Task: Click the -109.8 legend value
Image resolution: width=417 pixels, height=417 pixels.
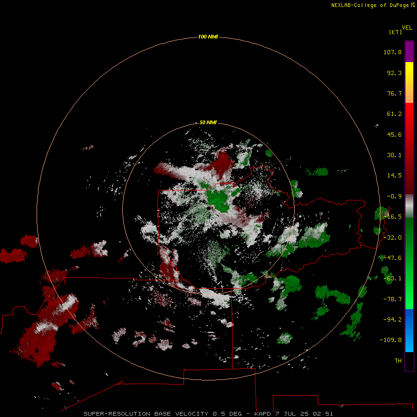Action: [x=391, y=340]
